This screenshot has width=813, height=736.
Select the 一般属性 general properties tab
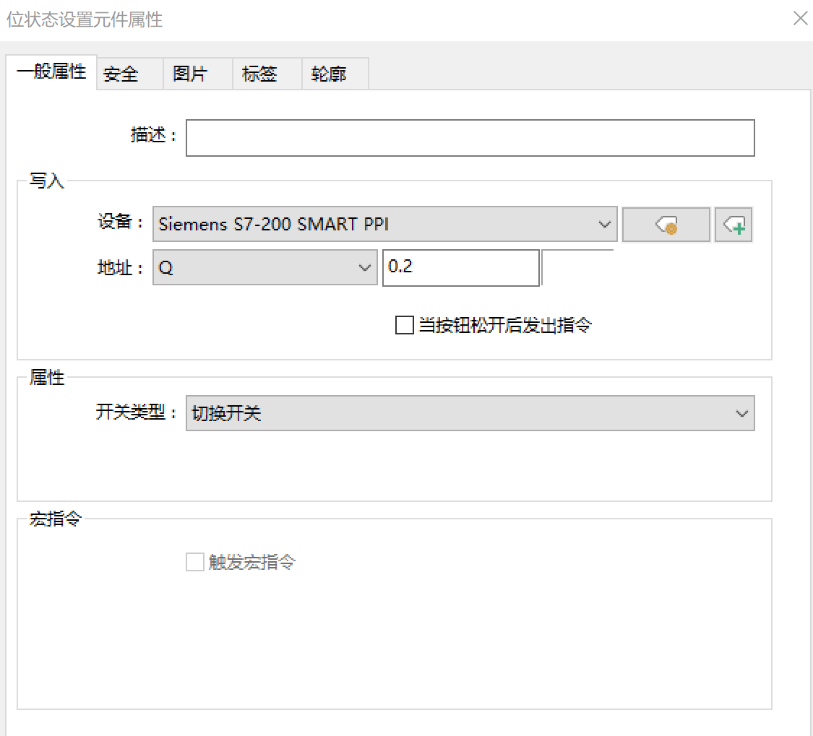[x=52, y=72]
